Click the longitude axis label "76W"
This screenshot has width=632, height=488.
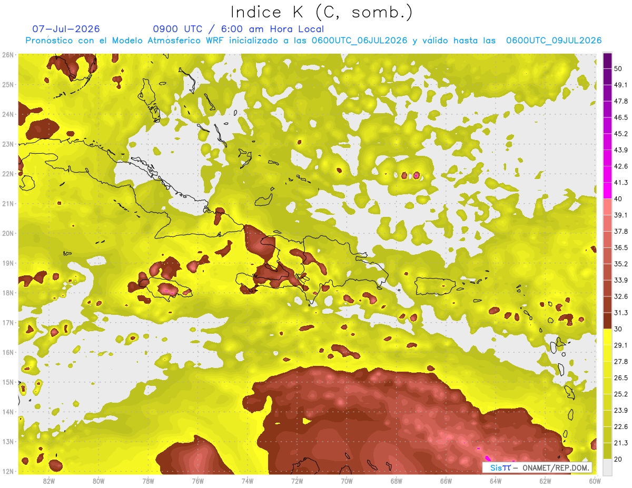pos(198,481)
